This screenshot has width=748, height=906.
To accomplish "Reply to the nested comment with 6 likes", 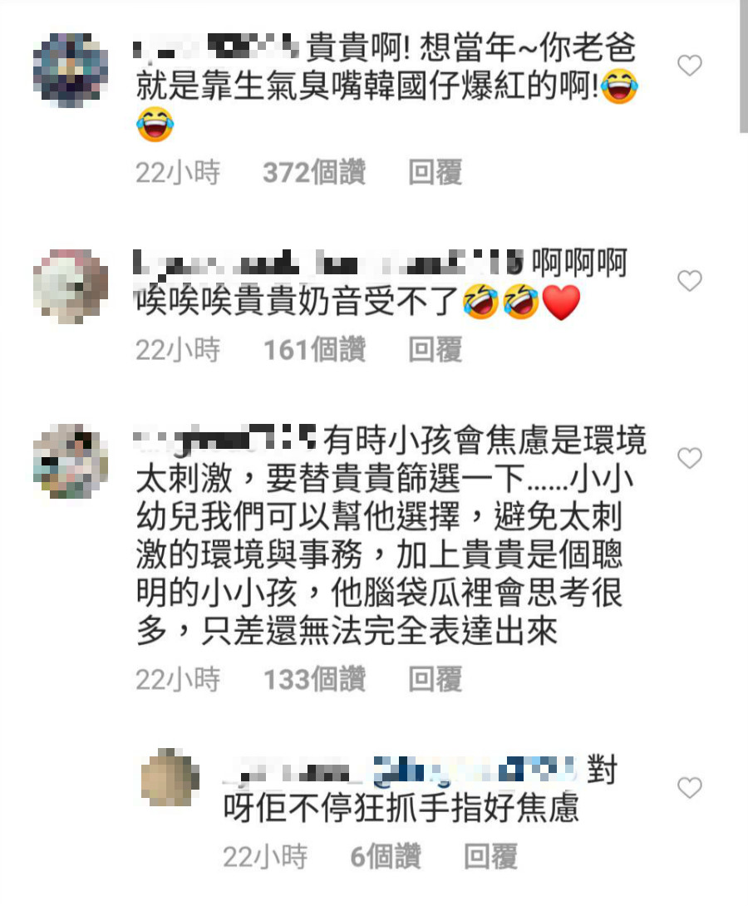I will point(491,856).
